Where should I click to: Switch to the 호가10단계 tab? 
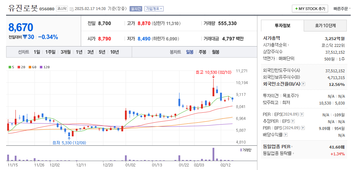[x=325, y=25]
